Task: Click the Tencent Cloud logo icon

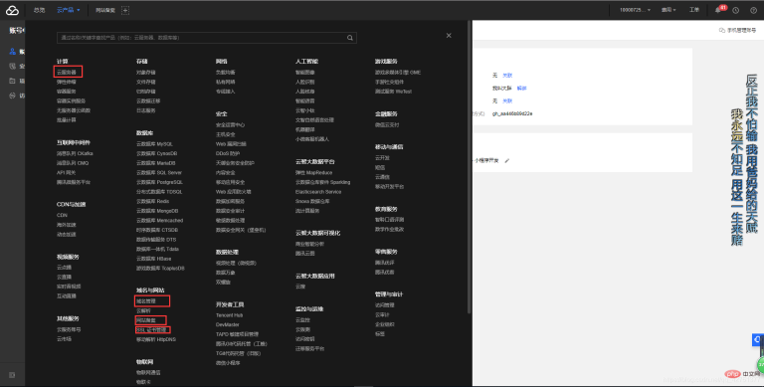Action: point(12,10)
